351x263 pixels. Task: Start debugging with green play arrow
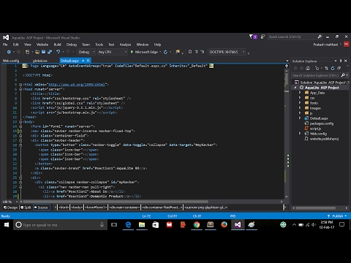(132, 52)
